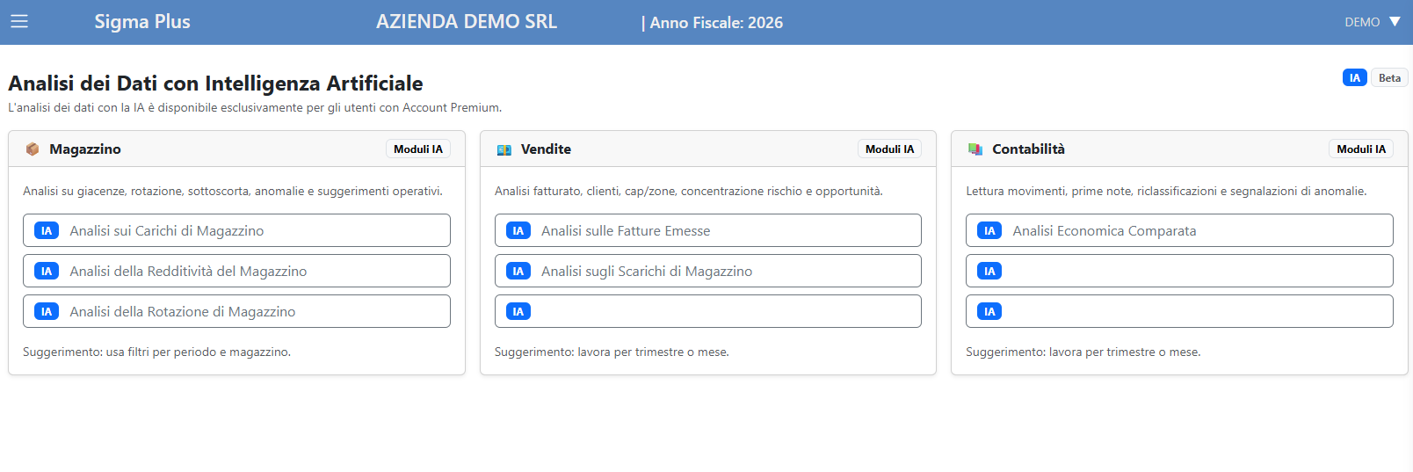Screen dimensions: 1413x472
Task: Click the Sigma Plus title
Action: [x=142, y=22]
